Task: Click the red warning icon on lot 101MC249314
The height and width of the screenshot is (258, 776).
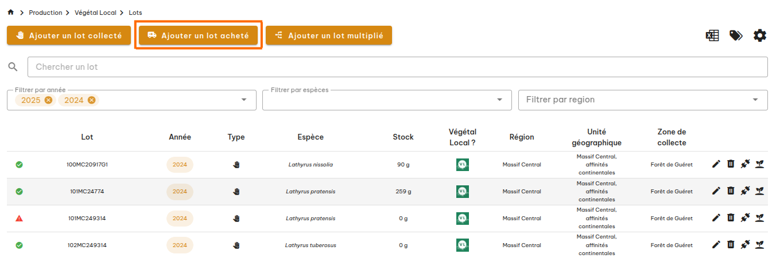Action: tap(19, 219)
